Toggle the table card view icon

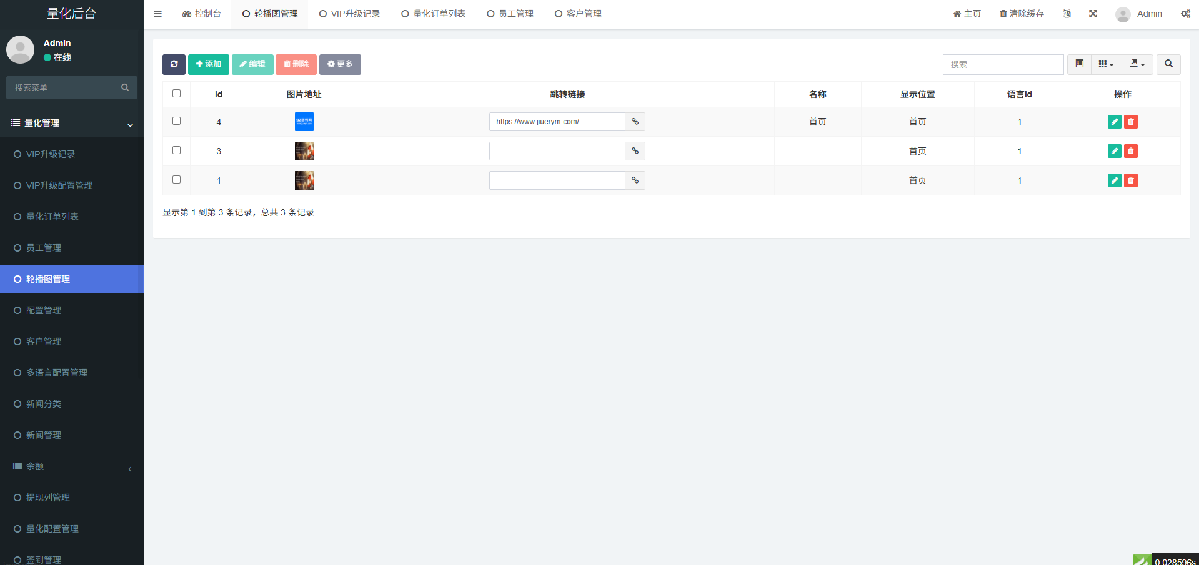point(1079,64)
